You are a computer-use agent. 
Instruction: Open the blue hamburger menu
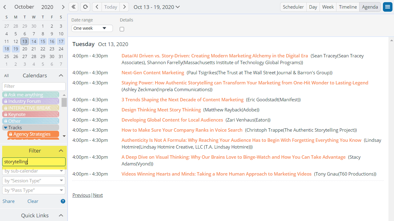(x=388, y=7)
